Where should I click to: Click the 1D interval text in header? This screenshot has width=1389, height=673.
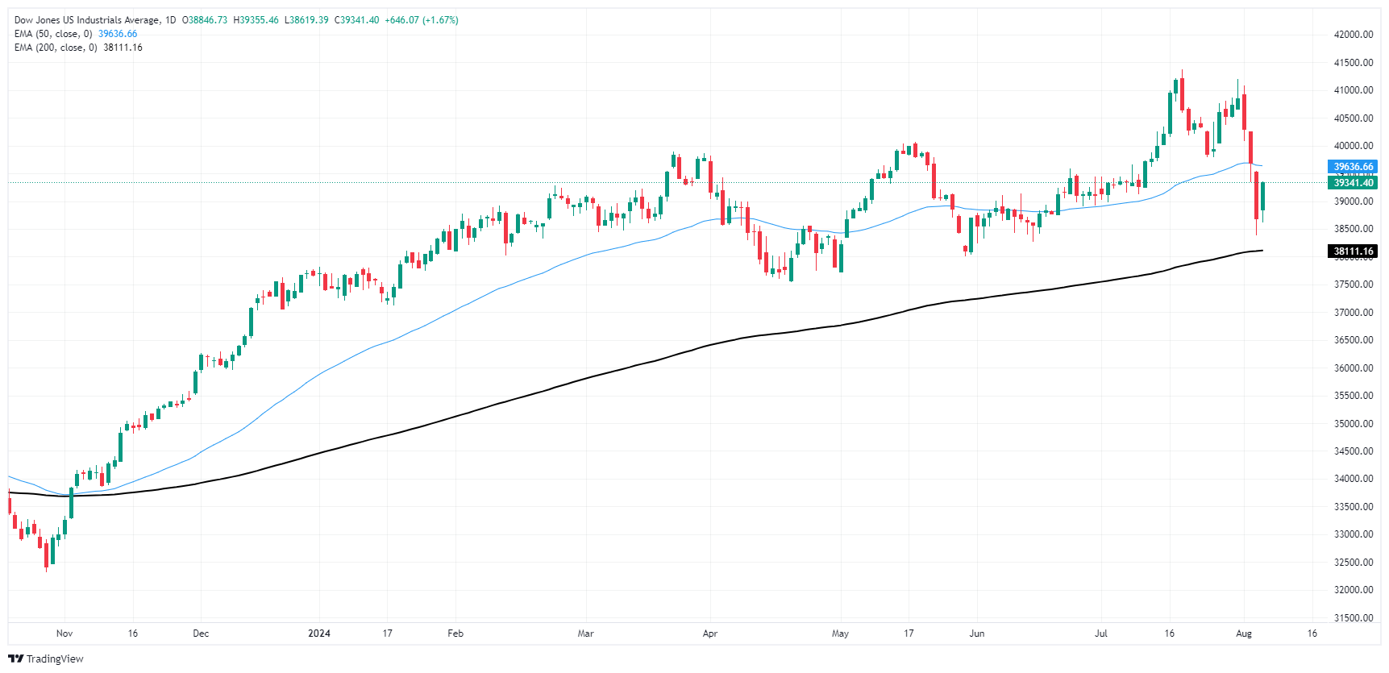pyautogui.click(x=170, y=20)
